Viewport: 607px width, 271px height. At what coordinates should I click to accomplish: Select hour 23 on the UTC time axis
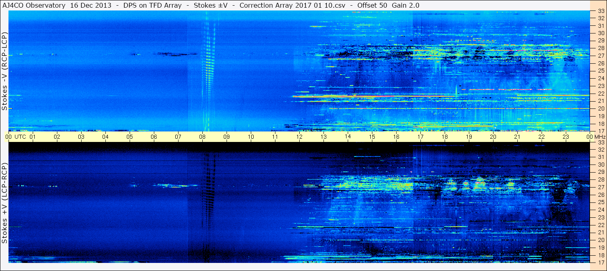point(566,137)
